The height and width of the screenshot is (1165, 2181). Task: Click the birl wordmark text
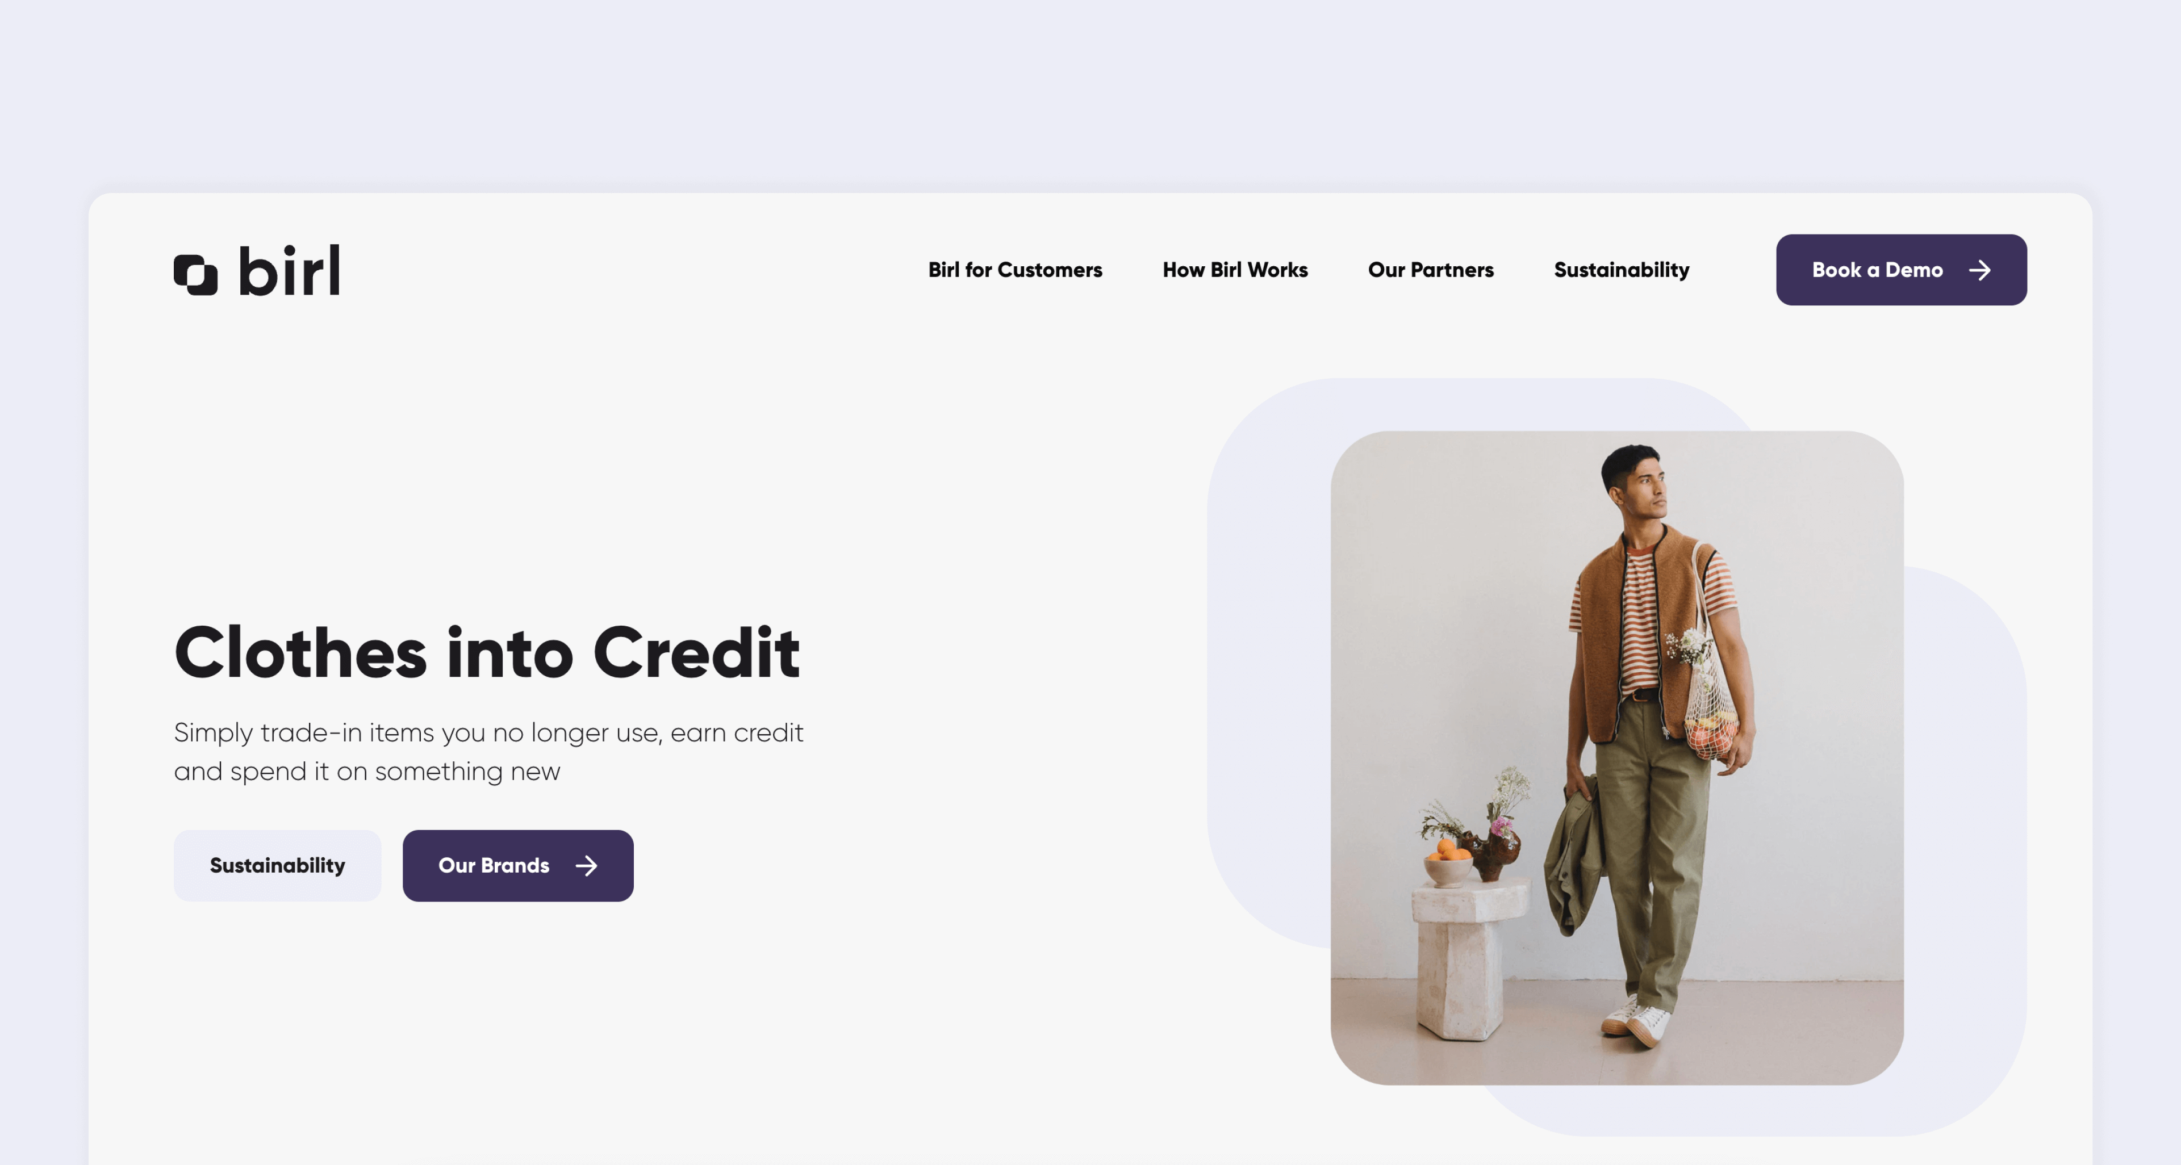tap(290, 271)
